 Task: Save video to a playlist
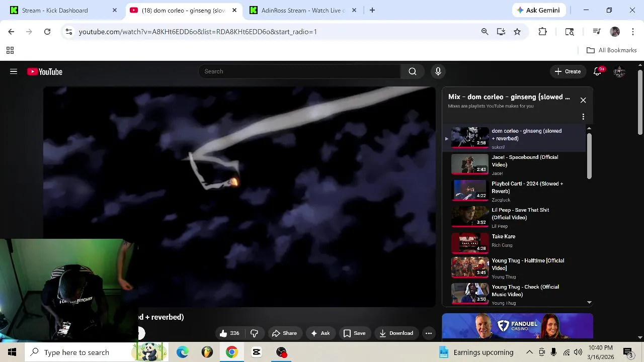tap(354, 333)
